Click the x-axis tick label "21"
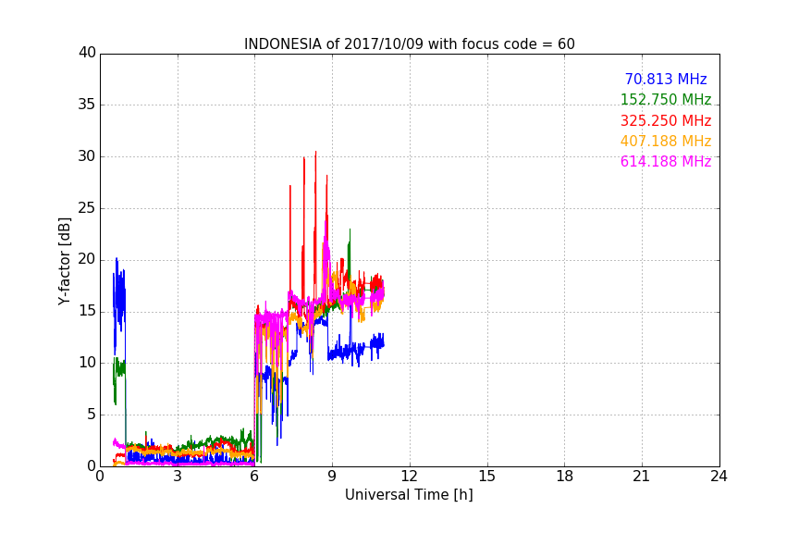 [x=642, y=477]
